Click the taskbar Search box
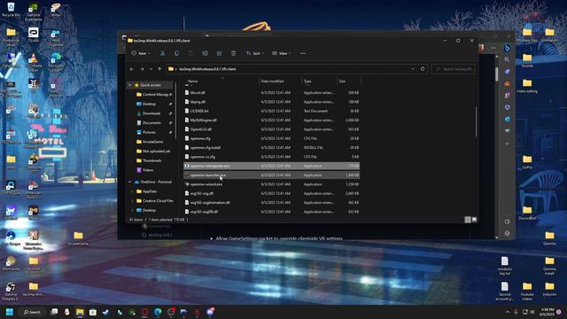The image size is (567, 319). 32,312
